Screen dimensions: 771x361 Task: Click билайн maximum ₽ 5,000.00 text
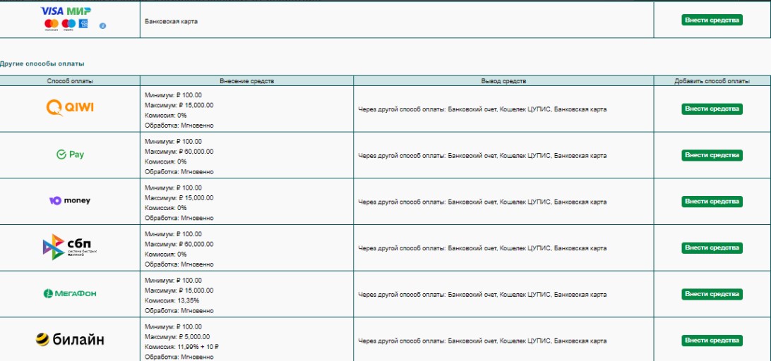click(177, 337)
